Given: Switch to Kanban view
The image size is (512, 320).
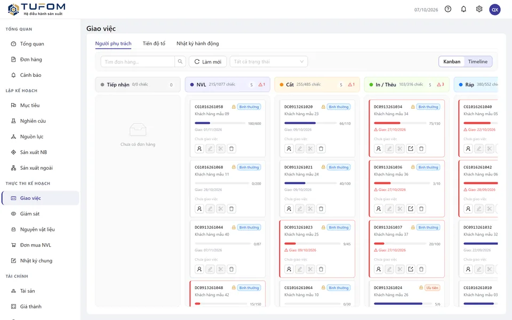Looking at the screenshot, I should 452,61.
